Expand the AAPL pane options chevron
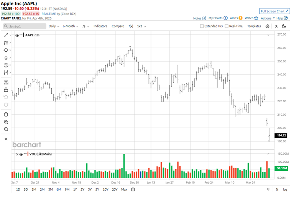This screenshot has height=204, width=299. [x=268, y=35]
